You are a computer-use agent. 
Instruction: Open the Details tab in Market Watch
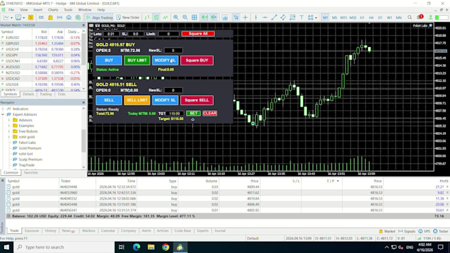(x=28, y=94)
